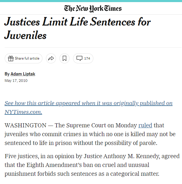
Task: Click the "NYTimes.com." link text
Action: coord(23,112)
